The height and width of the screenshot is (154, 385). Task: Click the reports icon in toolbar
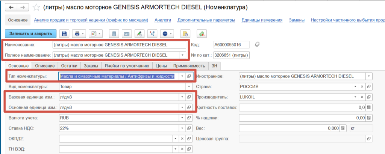(95, 34)
